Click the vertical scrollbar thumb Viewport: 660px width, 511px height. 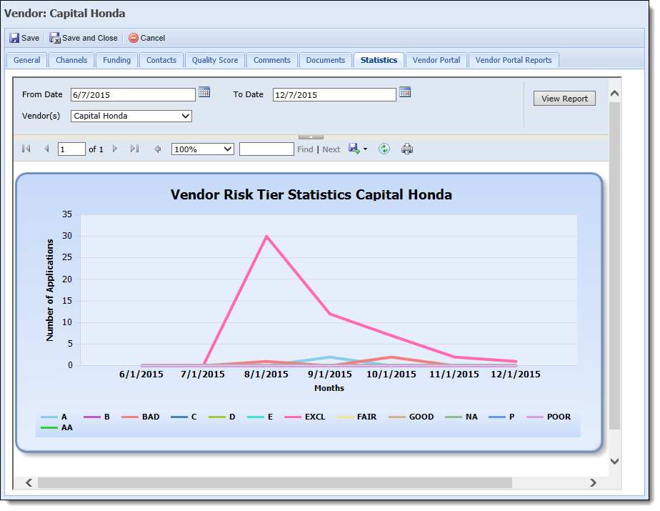point(614,266)
